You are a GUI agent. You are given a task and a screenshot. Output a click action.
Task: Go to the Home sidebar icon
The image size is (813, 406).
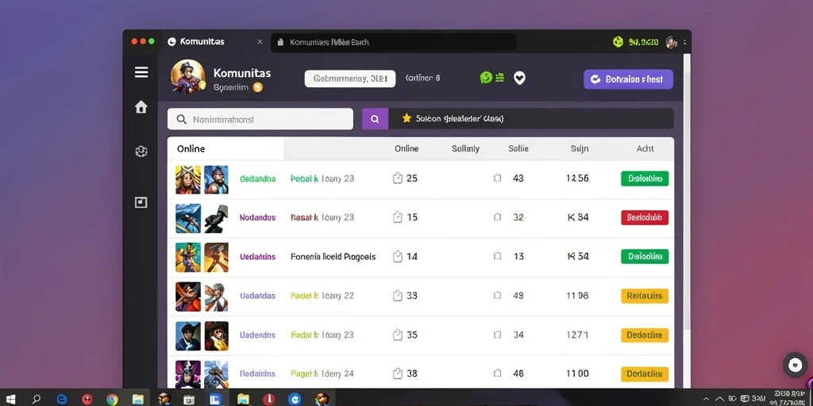141,107
